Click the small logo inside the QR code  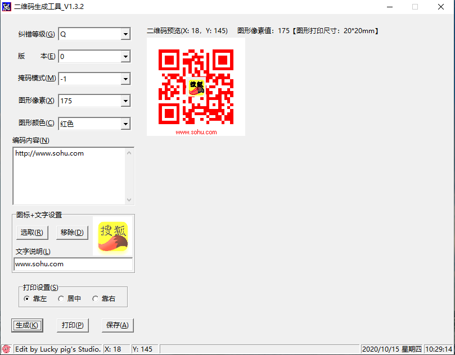[196, 87]
